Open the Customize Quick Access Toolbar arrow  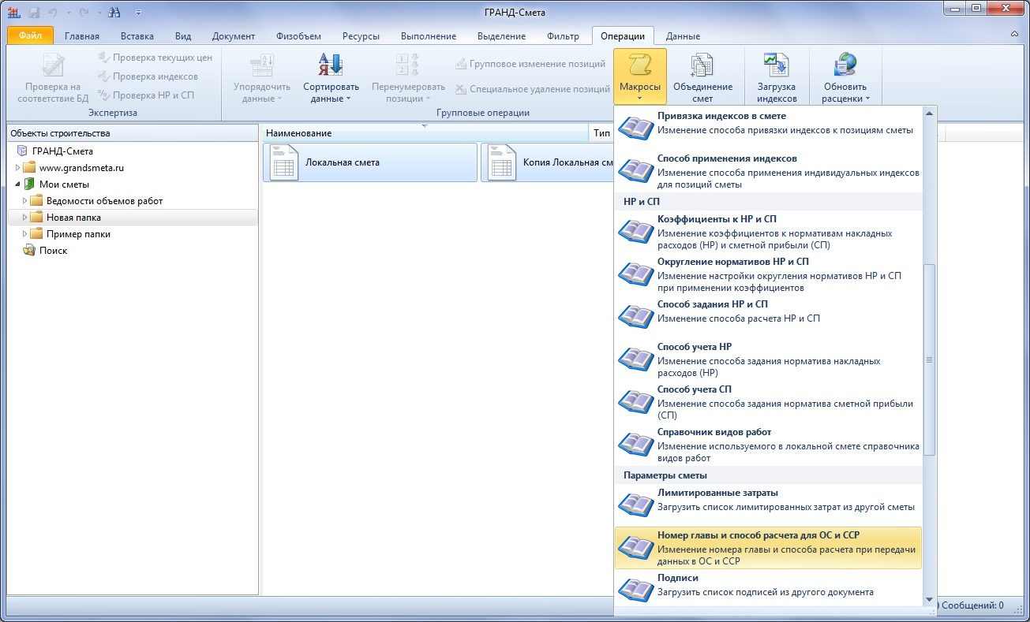click(x=138, y=13)
